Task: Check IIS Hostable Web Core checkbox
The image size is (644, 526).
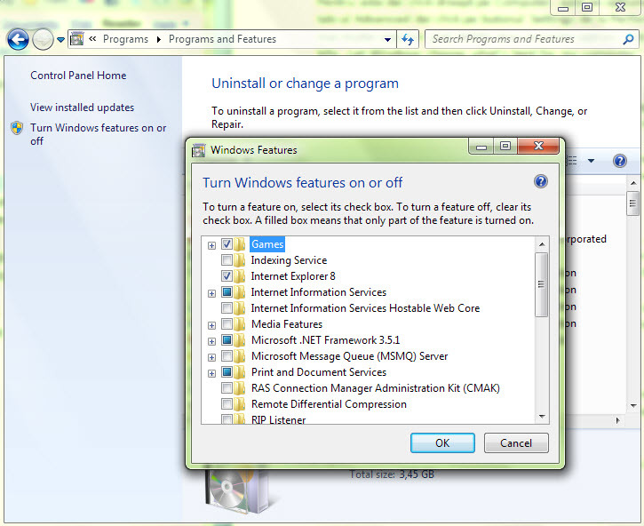Action: [x=227, y=307]
